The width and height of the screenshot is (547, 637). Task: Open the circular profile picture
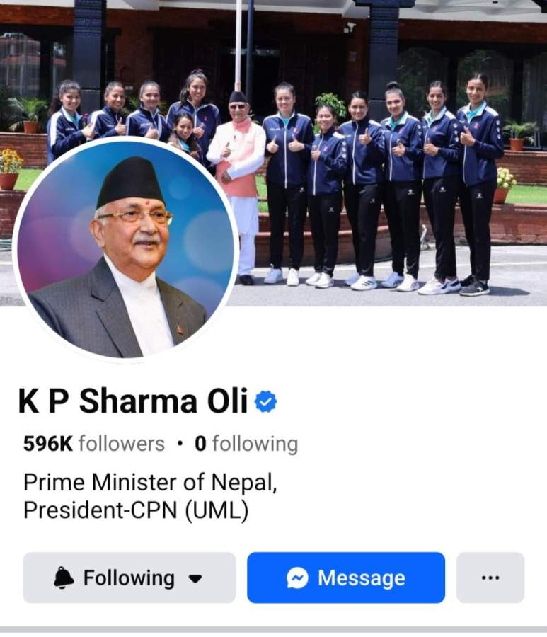pyautogui.click(x=125, y=249)
